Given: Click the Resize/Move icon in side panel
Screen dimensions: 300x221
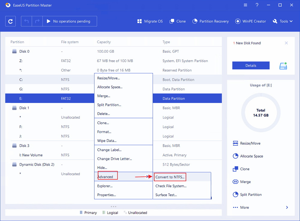Looking at the screenshot, I should pyautogui.click(x=235, y=143).
